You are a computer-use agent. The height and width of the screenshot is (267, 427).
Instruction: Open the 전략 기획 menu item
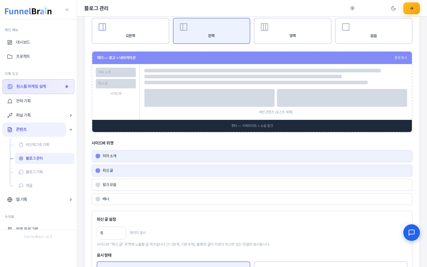click(38, 101)
